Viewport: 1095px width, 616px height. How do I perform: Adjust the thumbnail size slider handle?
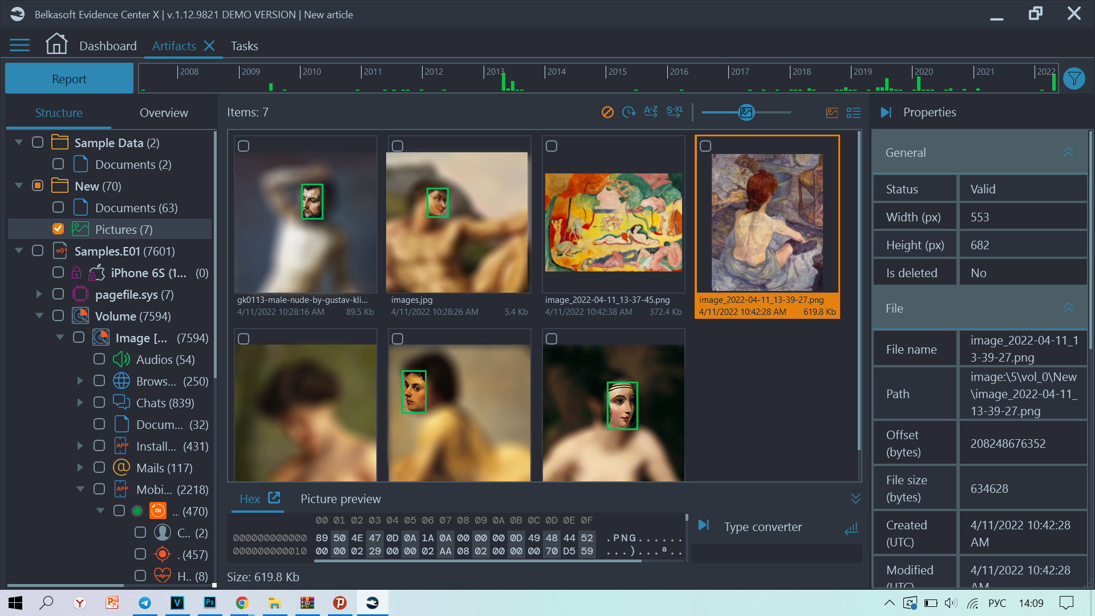[746, 112]
